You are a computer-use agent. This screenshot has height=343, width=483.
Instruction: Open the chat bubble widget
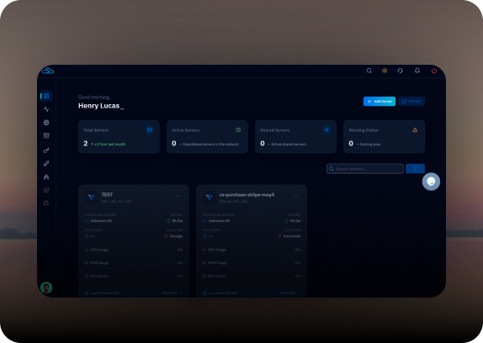(431, 182)
